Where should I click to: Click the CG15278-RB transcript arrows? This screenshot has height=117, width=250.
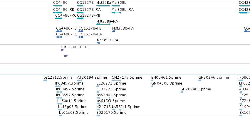point(80,18)
